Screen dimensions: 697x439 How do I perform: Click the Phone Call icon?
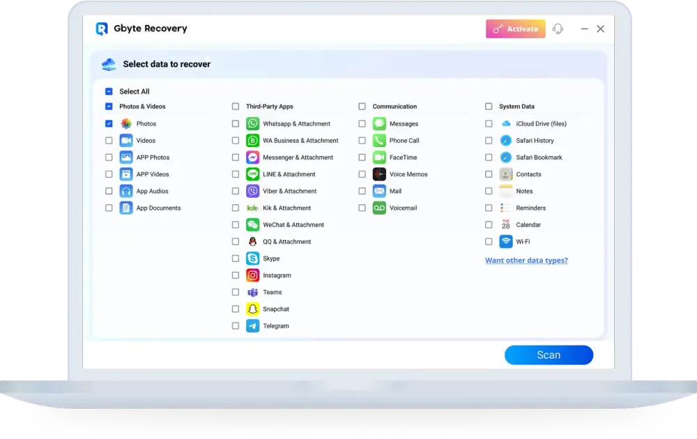pos(379,140)
